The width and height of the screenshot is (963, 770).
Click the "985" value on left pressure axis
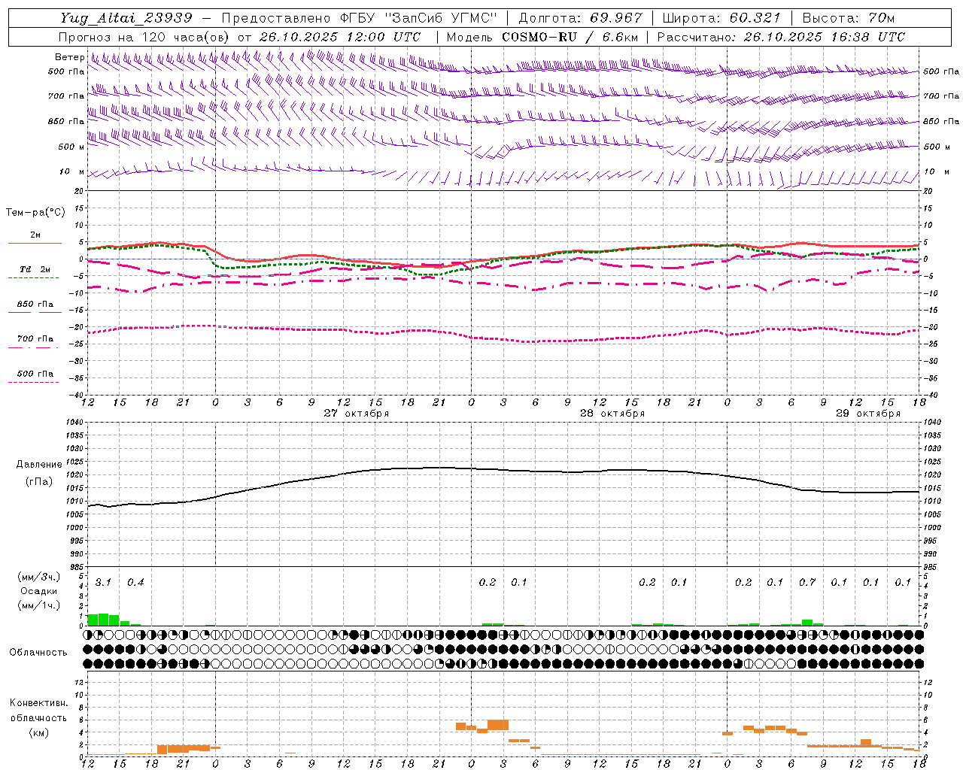pyautogui.click(x=75, y=566)
